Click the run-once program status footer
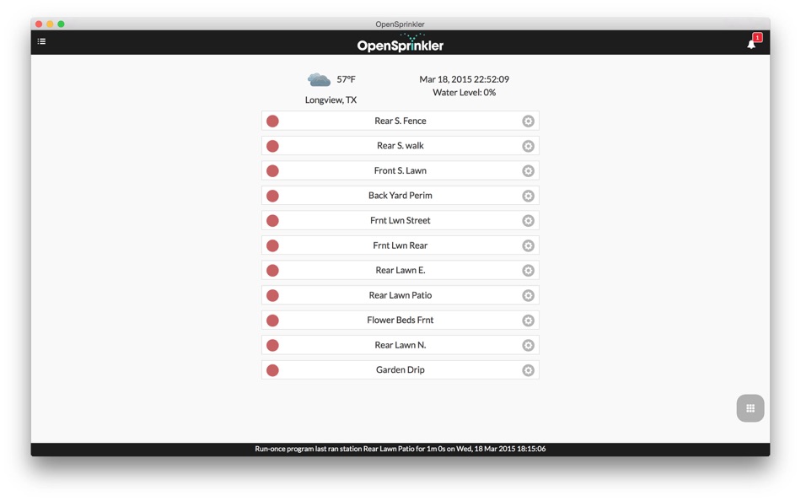The height and width of the screenshot is (501, 801). coord(400,449)
